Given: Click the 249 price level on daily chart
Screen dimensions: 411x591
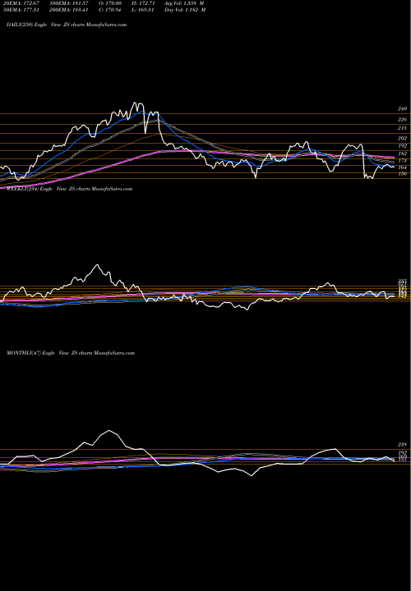Looking at the screenshot, I should pos(402,109).
